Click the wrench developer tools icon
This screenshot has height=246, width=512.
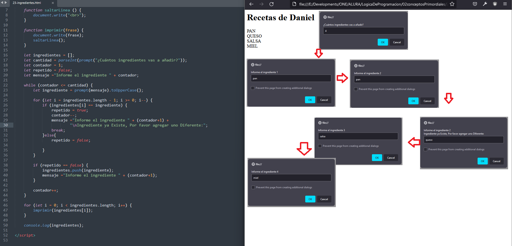point(485,4)
